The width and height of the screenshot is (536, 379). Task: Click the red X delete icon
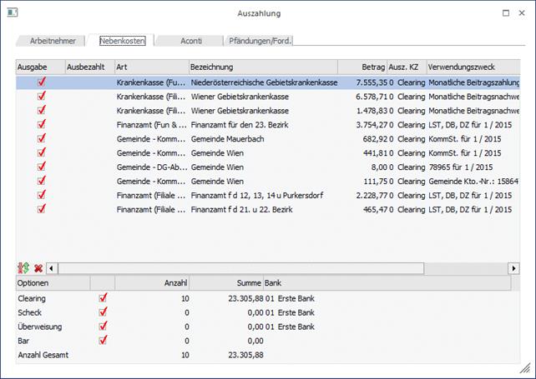38,268
